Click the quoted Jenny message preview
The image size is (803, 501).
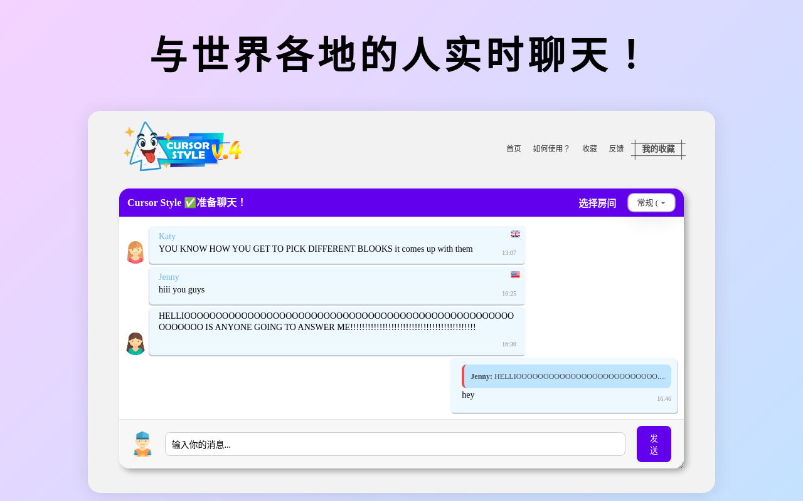(566, 376)
